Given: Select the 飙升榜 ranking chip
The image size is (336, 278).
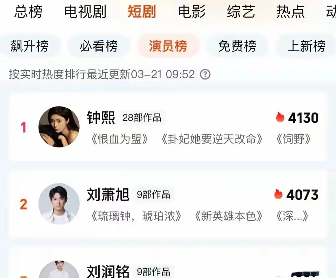Looking at the screenshot, I should coord(30,46).
